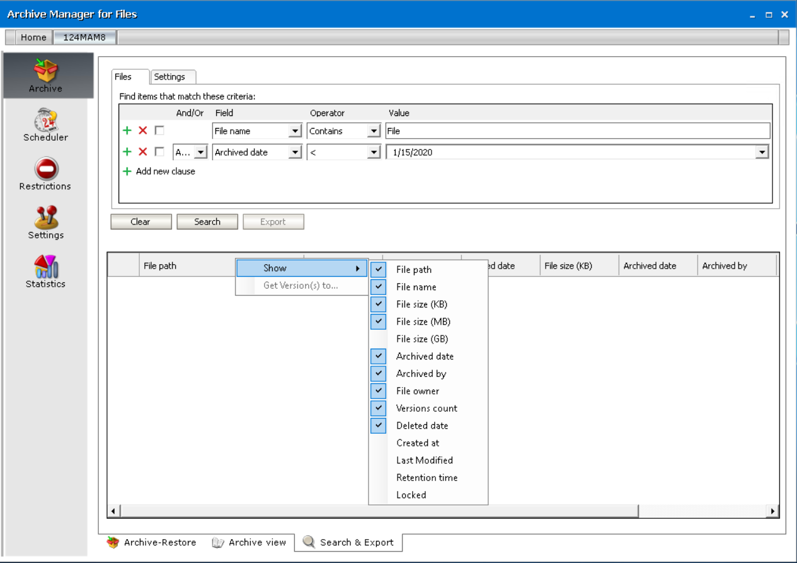This screenshot has height=563, width=797.
Task: Delete the File name clause with red X
Action: (x=143, y=131)
